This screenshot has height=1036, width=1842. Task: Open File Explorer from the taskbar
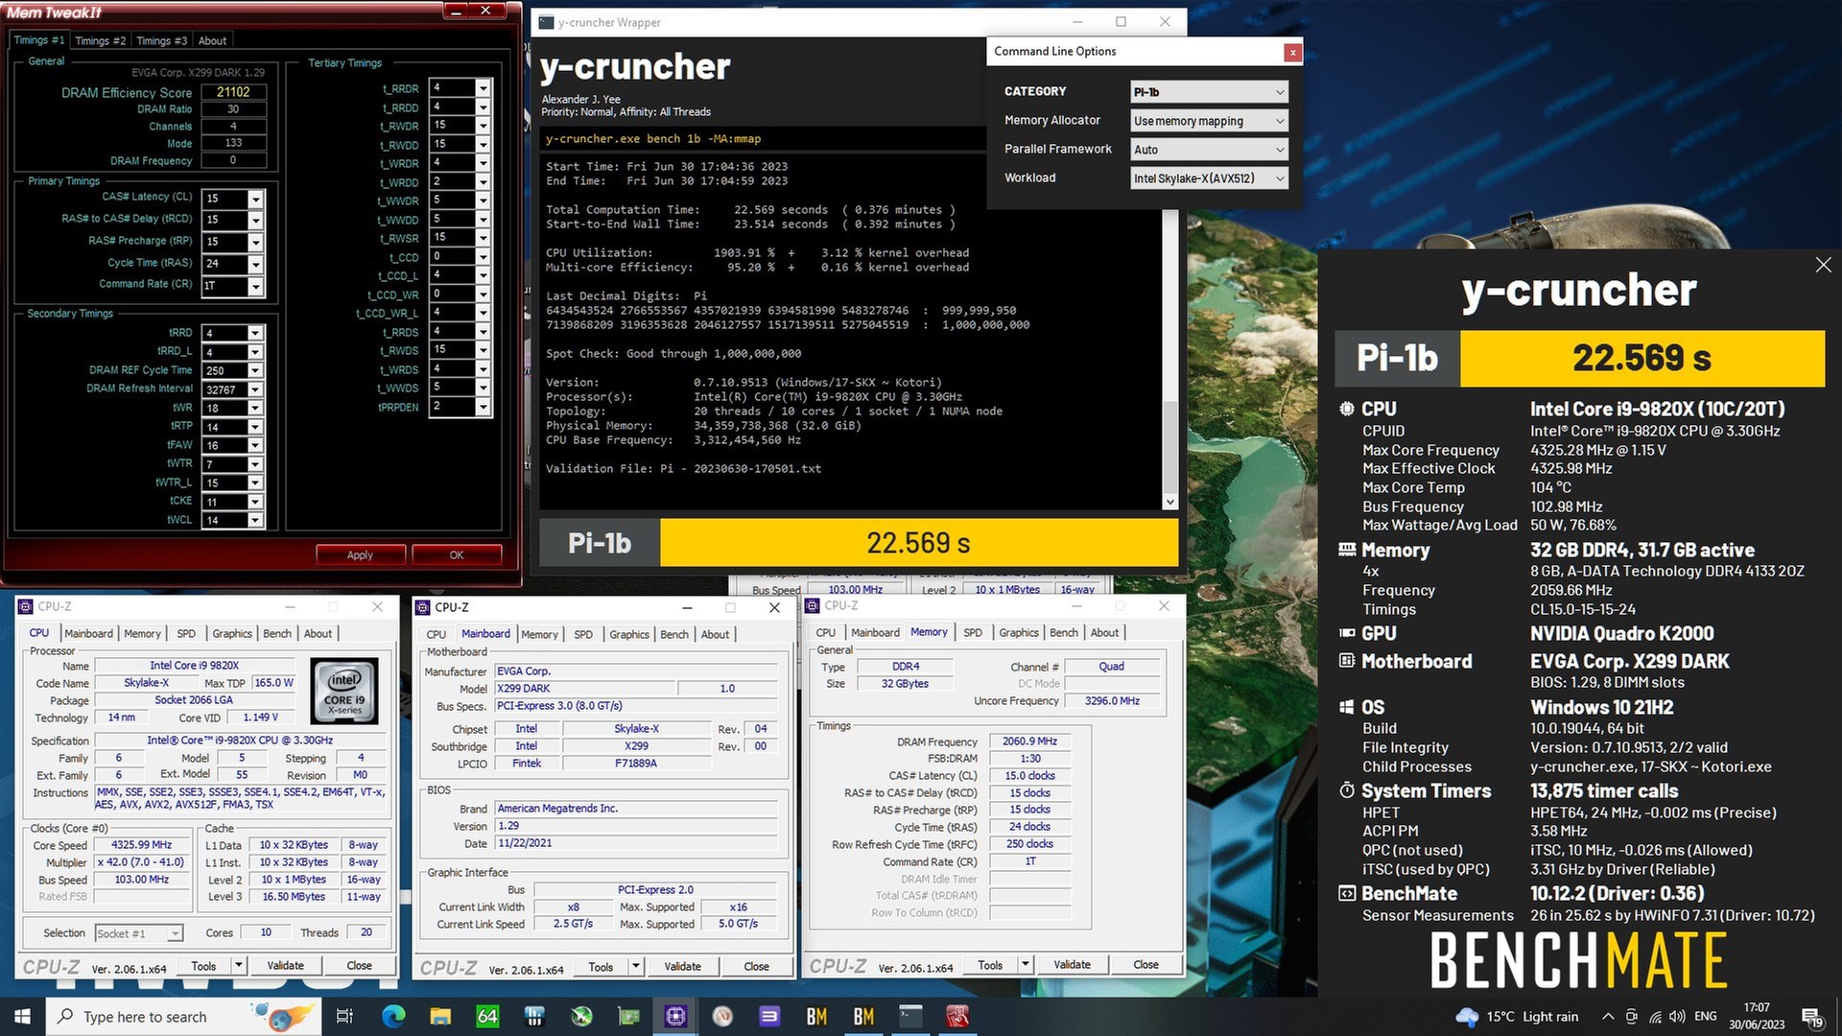[x=440, y=1016]
